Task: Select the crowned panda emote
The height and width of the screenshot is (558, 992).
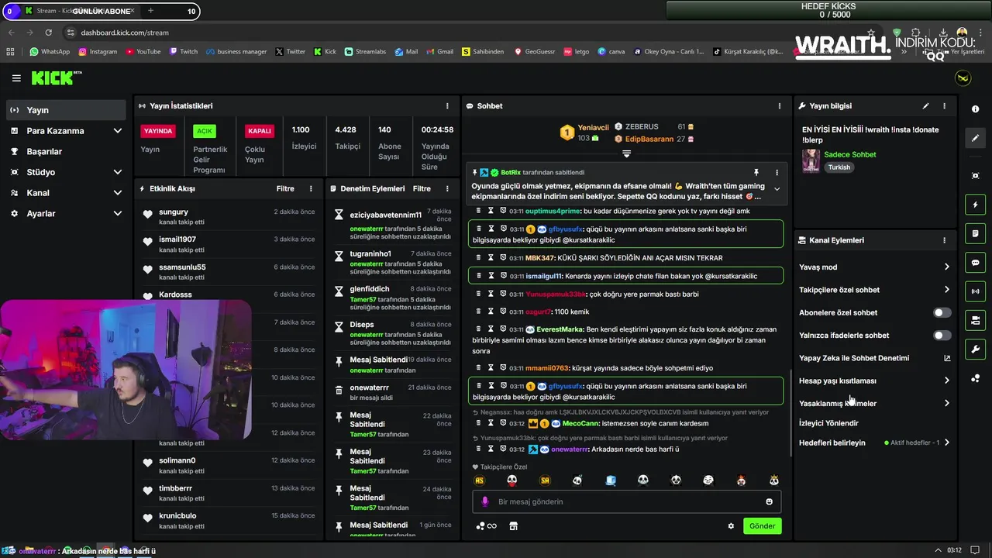Action: 773,480
